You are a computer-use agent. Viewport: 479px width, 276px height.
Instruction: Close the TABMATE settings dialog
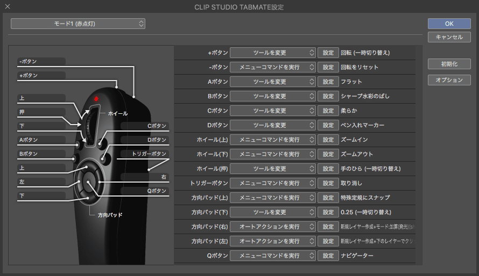(x=8, y=6)
